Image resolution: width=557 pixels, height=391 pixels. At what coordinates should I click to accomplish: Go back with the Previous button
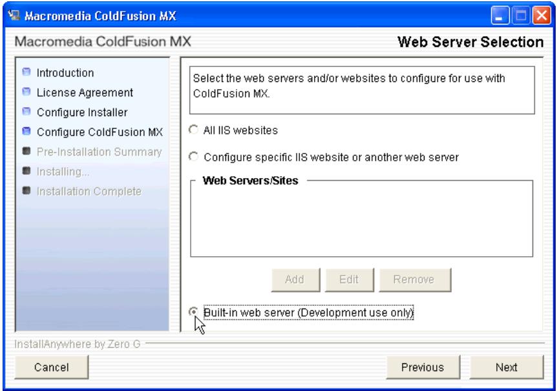(x=423, y=367)
